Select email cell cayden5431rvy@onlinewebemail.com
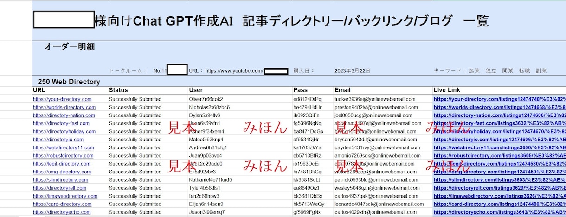Screen dimensions: 566x217 pyautogui.click(x=375, y=147)
